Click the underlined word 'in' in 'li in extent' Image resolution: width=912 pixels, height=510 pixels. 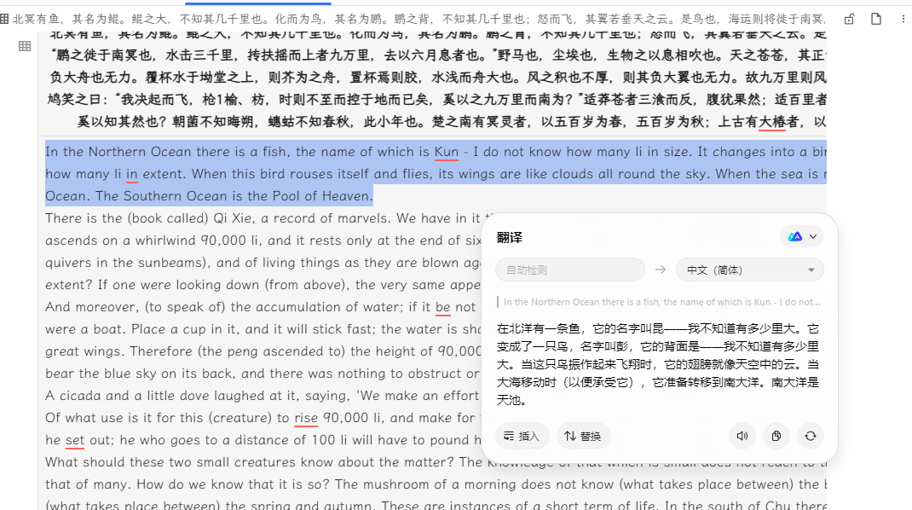(132, 174)
